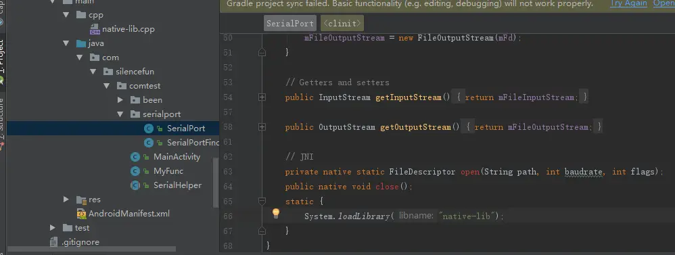Click the res folder icon
This screenshot has width=675, height=255.
pyautogui.click(x=81, y=200)
